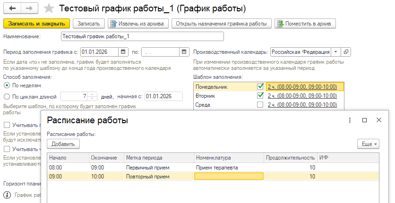The height and width of the screenshot is (203, 395).
Task: Open calendar picker for period end date
Action: pyautogui.click(x=184, y=52)
